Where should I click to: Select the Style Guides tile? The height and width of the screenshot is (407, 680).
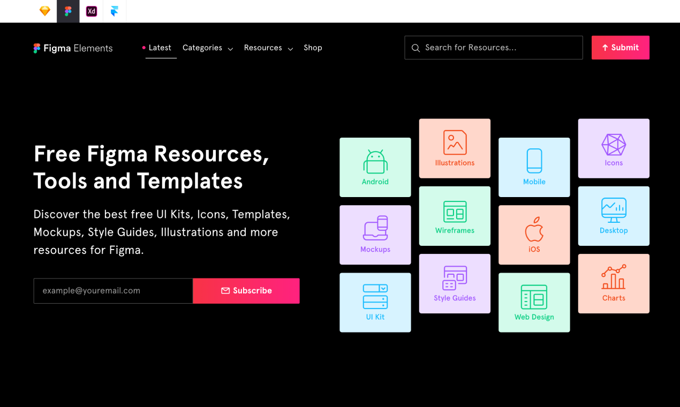455,283
